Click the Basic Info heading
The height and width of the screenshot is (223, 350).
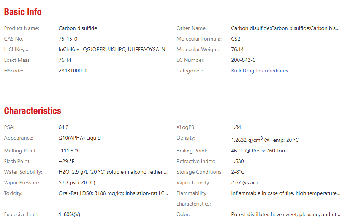click(23, 12)
